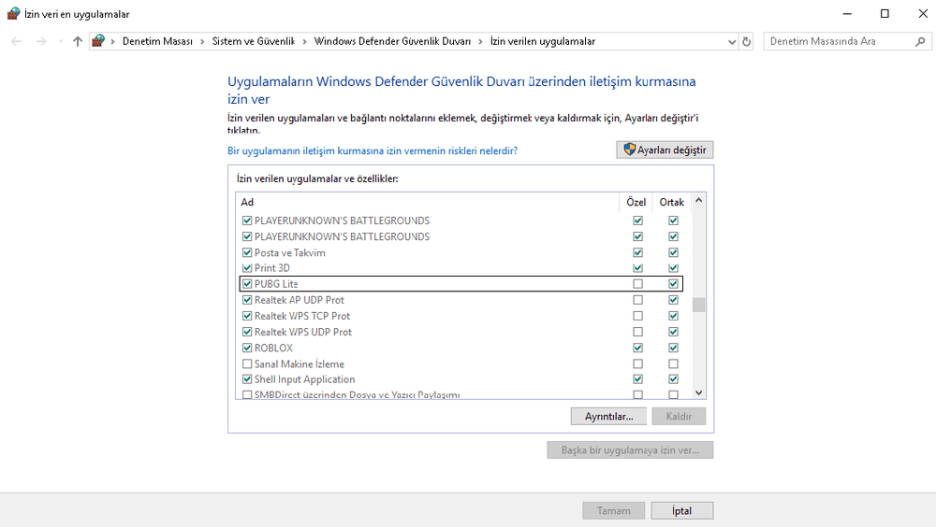Expand chevron after Denetim Masası breadcrumb

(x=202, y=41)
